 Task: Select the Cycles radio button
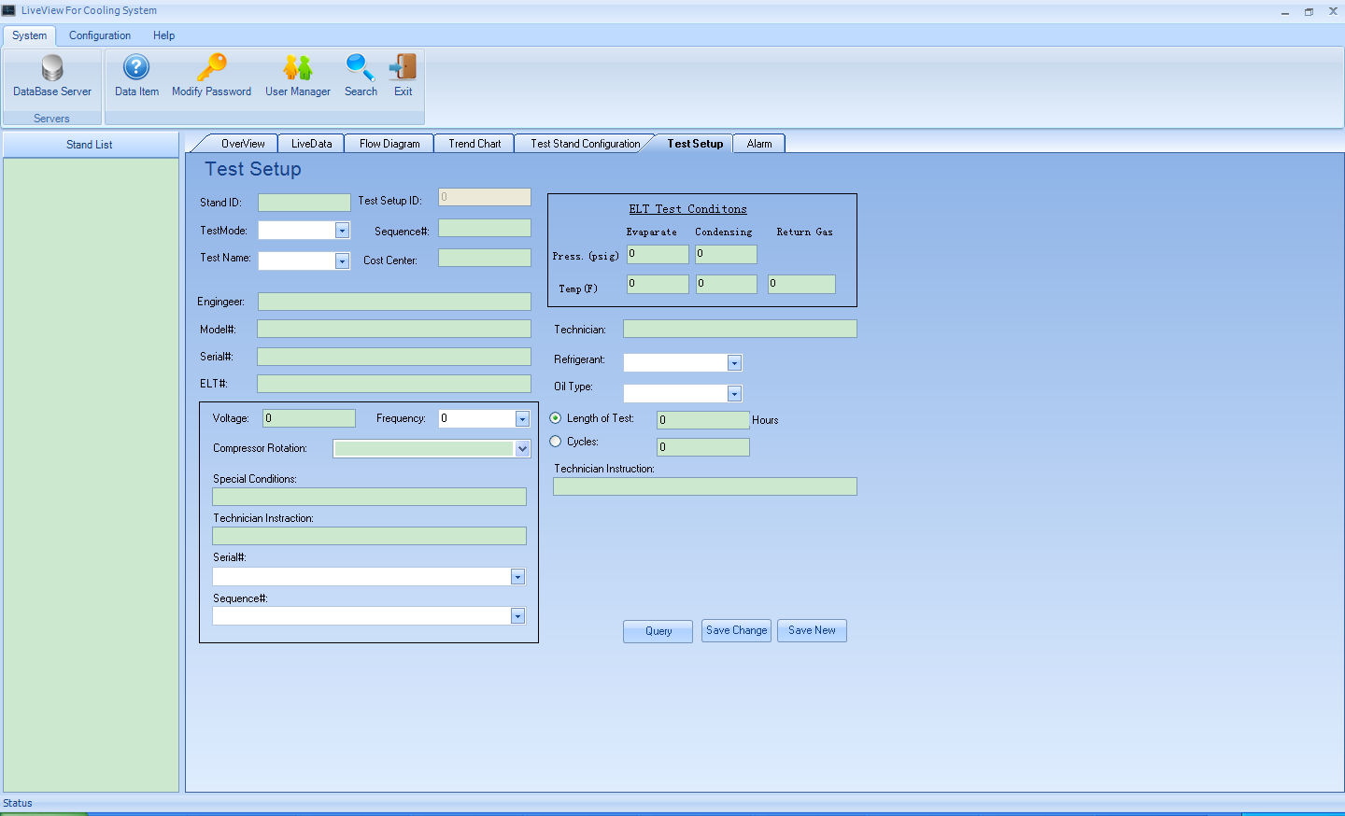point(556,442)
